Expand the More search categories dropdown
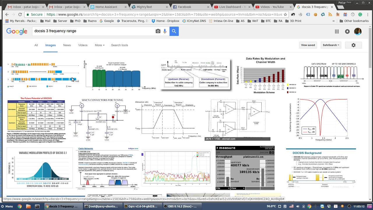This screenshot has width=373, height=210. (x=99, y=45)
